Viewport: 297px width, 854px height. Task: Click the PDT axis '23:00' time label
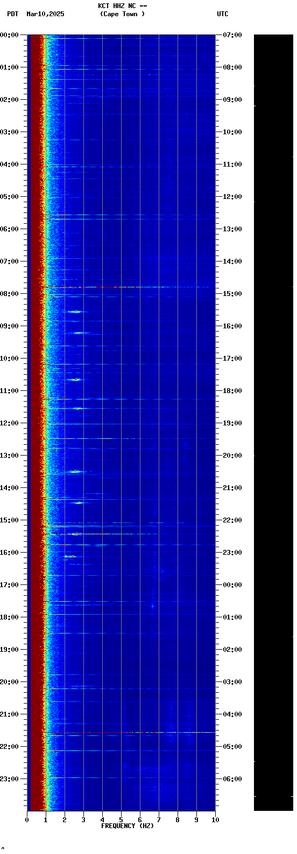9,779
